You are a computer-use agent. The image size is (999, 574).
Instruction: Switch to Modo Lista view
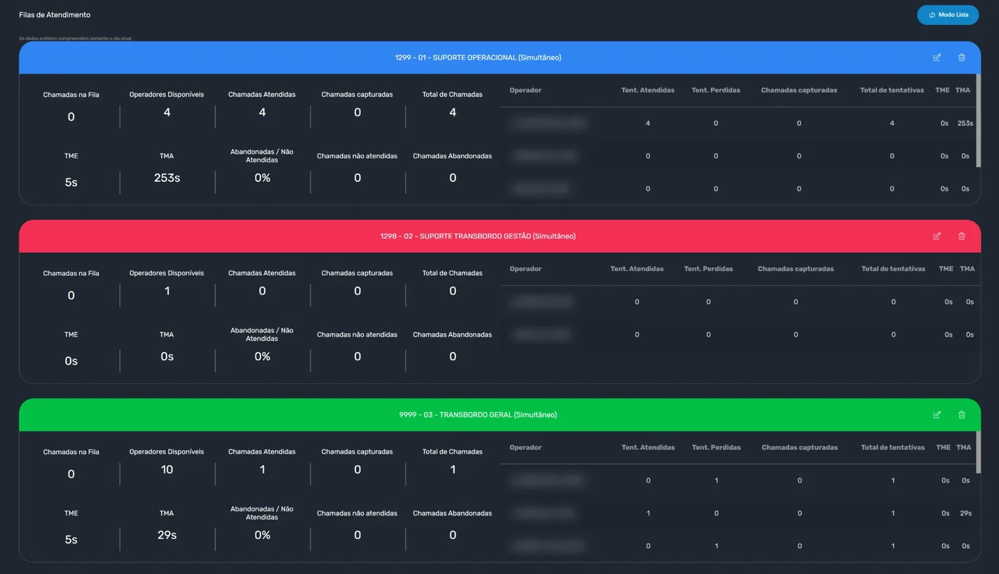point(948,15)
